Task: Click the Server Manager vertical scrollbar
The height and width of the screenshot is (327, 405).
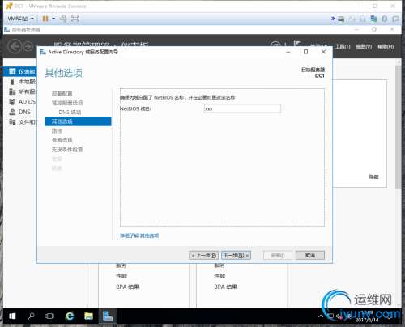Action: coord(399,127)
